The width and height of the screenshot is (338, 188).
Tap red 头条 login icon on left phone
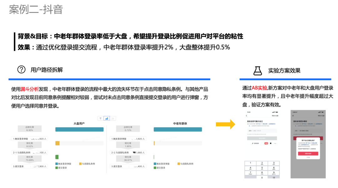coord(266,143)
